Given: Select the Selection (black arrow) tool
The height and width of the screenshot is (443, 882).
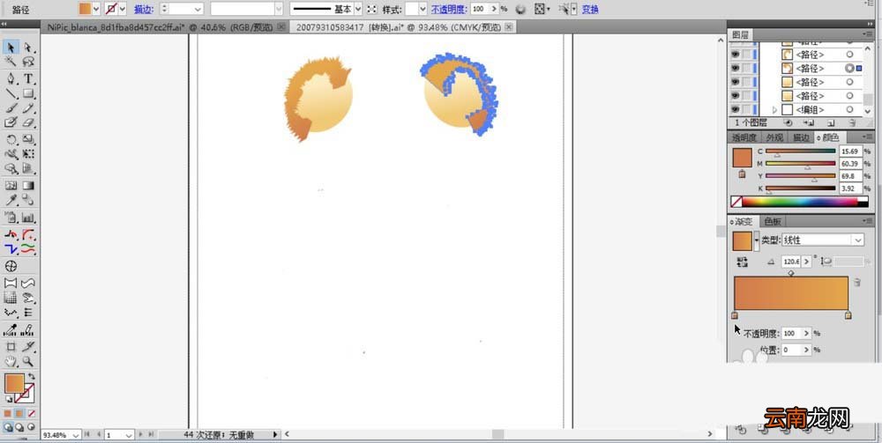Looking at the screenshot, I should 11,48.
